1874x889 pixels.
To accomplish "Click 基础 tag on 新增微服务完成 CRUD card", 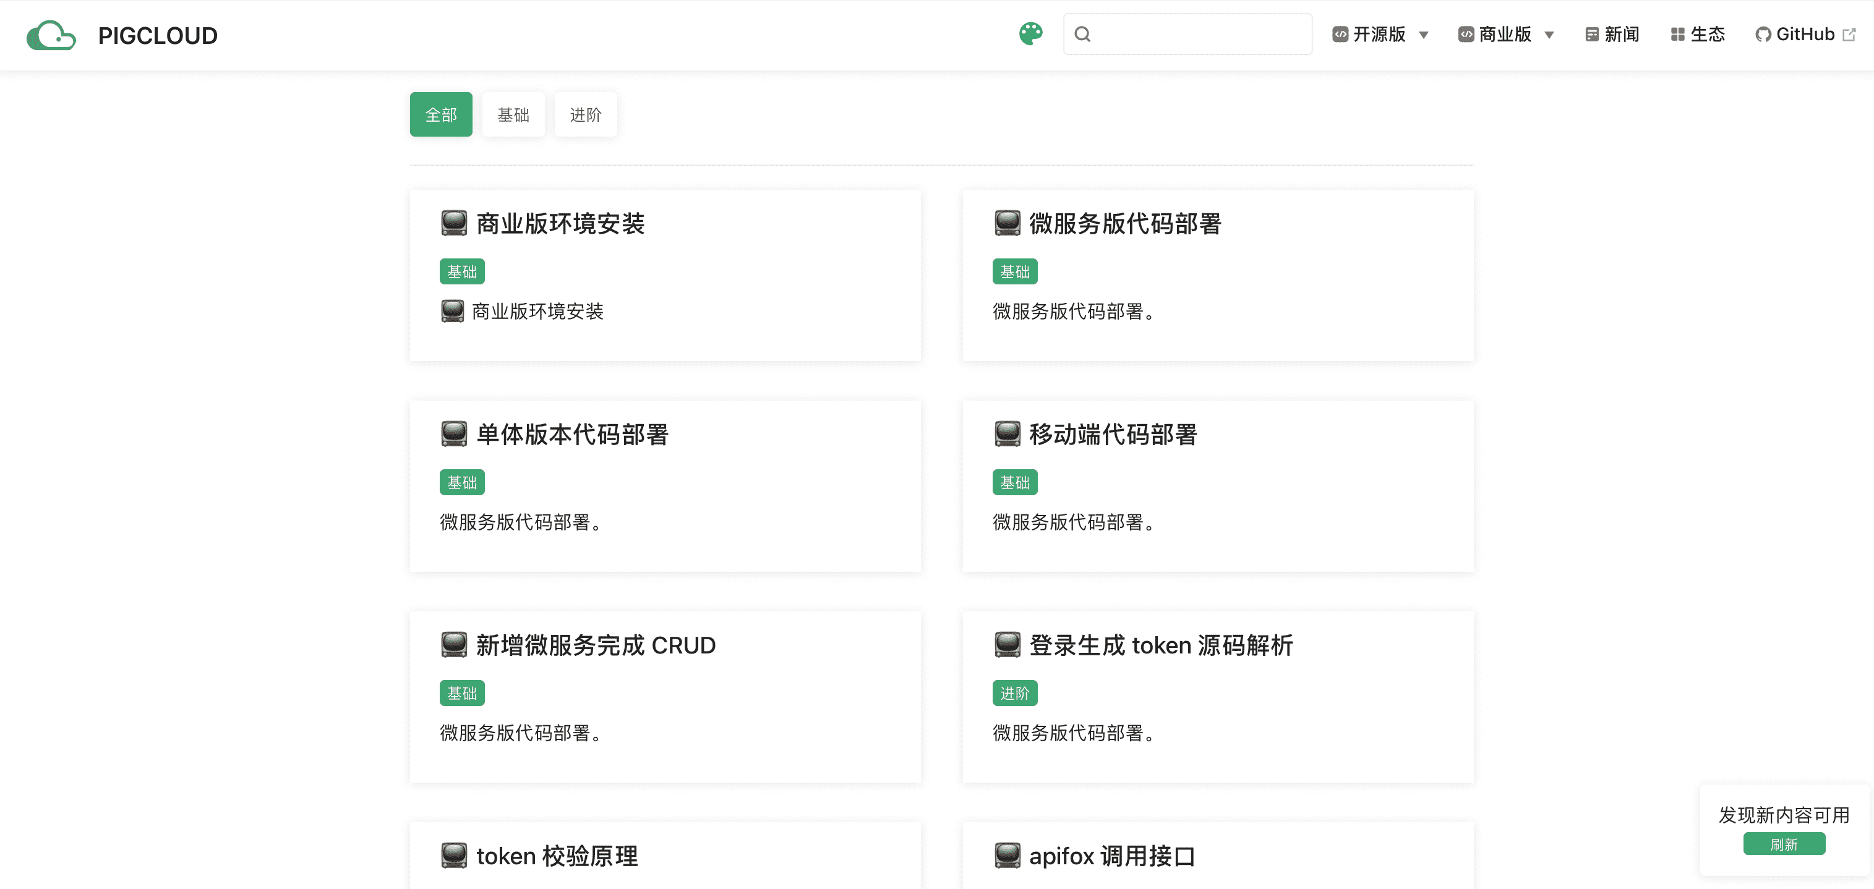I will (462, 693).
